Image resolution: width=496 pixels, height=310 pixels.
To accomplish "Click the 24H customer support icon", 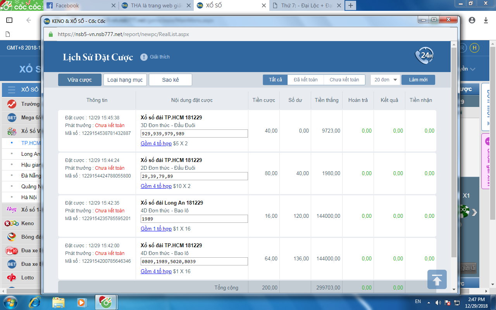I will (x=424, y=56).
